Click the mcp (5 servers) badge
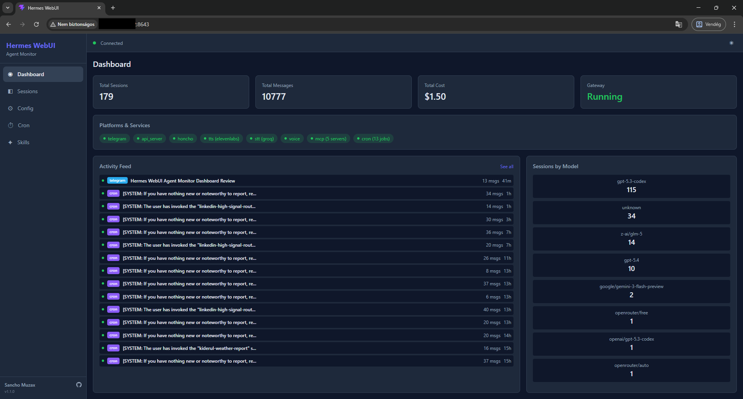 (329, 138)
